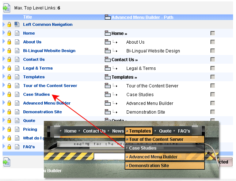Click the sub-level arrow icon beside Demonstration Site path
236x181 pixels.
click(x=115, y=112)
